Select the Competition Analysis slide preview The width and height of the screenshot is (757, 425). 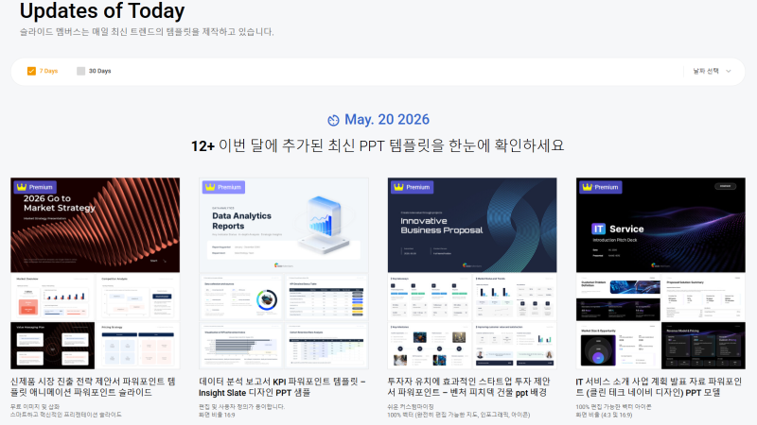tap(137, 297)
